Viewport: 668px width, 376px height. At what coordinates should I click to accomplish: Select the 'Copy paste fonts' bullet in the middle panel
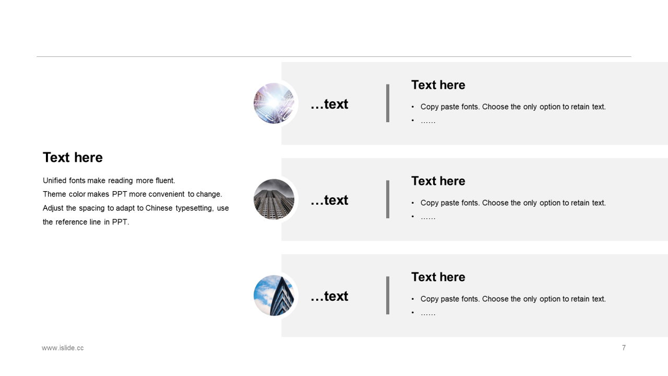coord(513,203)
